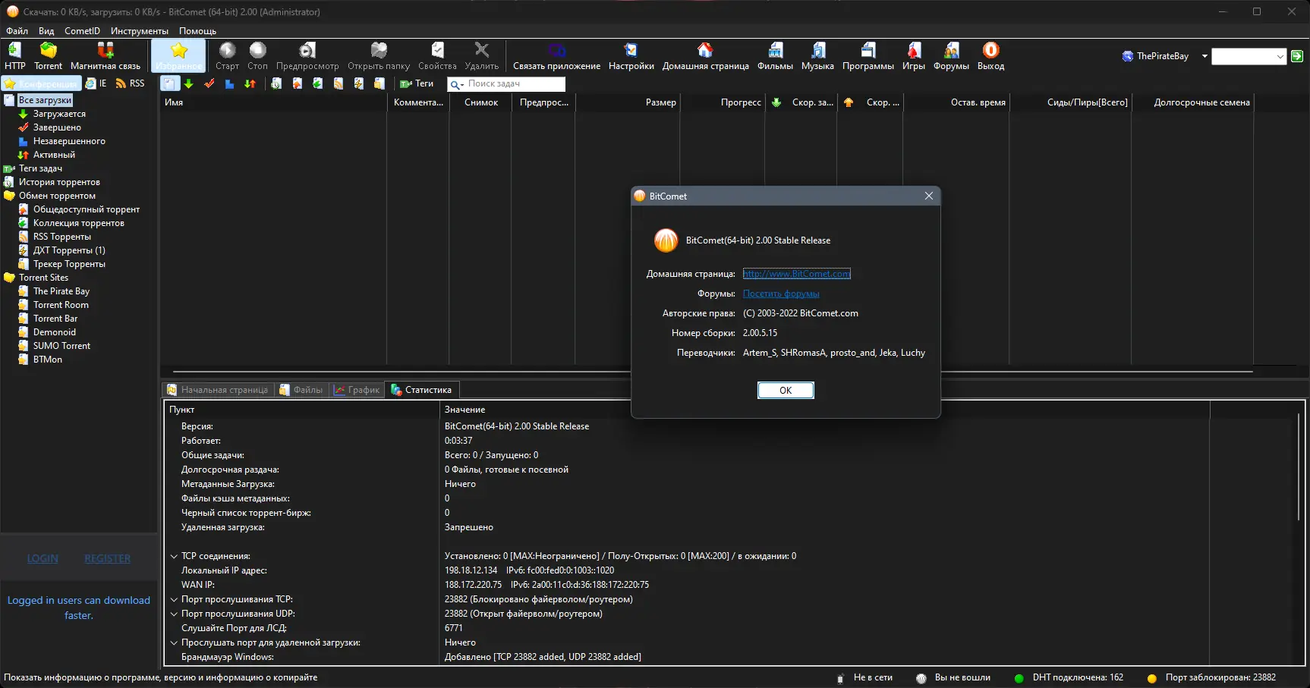Open Предпросмотр from the toolbar
This screenshot has height=688, width=1310.
[307, 56]
